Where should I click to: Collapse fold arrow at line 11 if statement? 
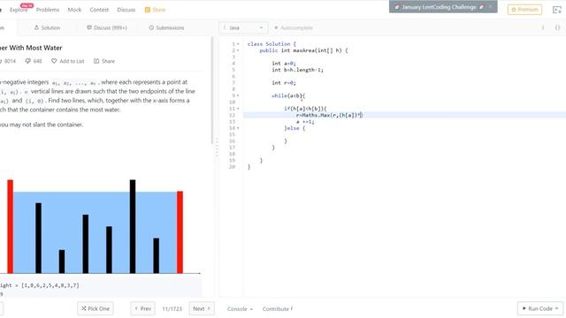click(x=238, y=109)
